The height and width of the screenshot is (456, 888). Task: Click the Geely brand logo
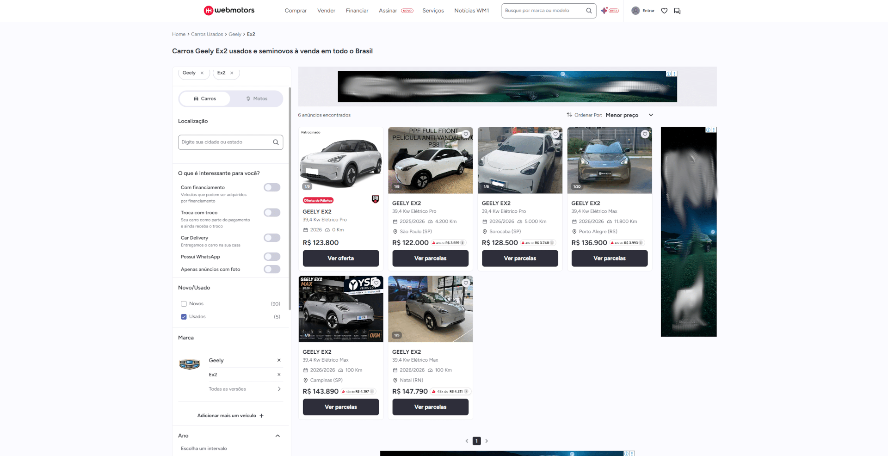[190, 364]
